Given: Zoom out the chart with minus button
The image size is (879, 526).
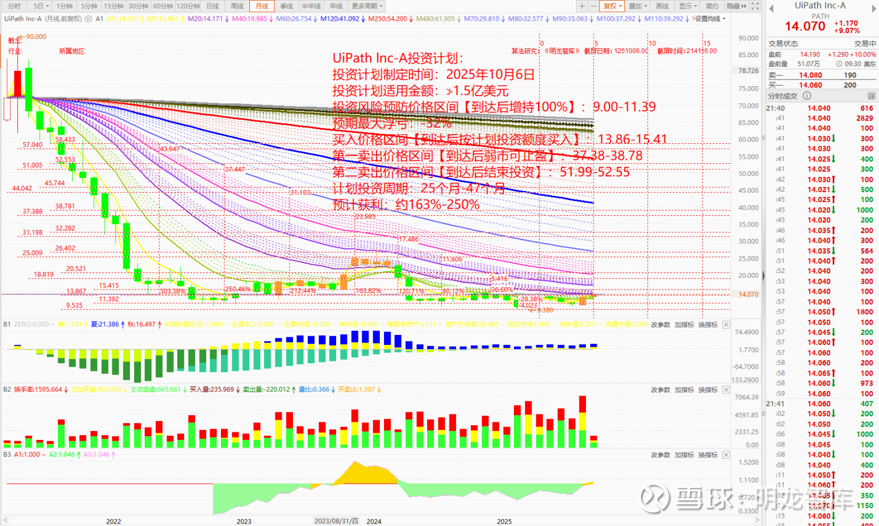Looking at the screenshot, I should [594, 6].
